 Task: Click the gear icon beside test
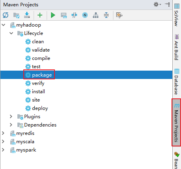tap(28, 67)
